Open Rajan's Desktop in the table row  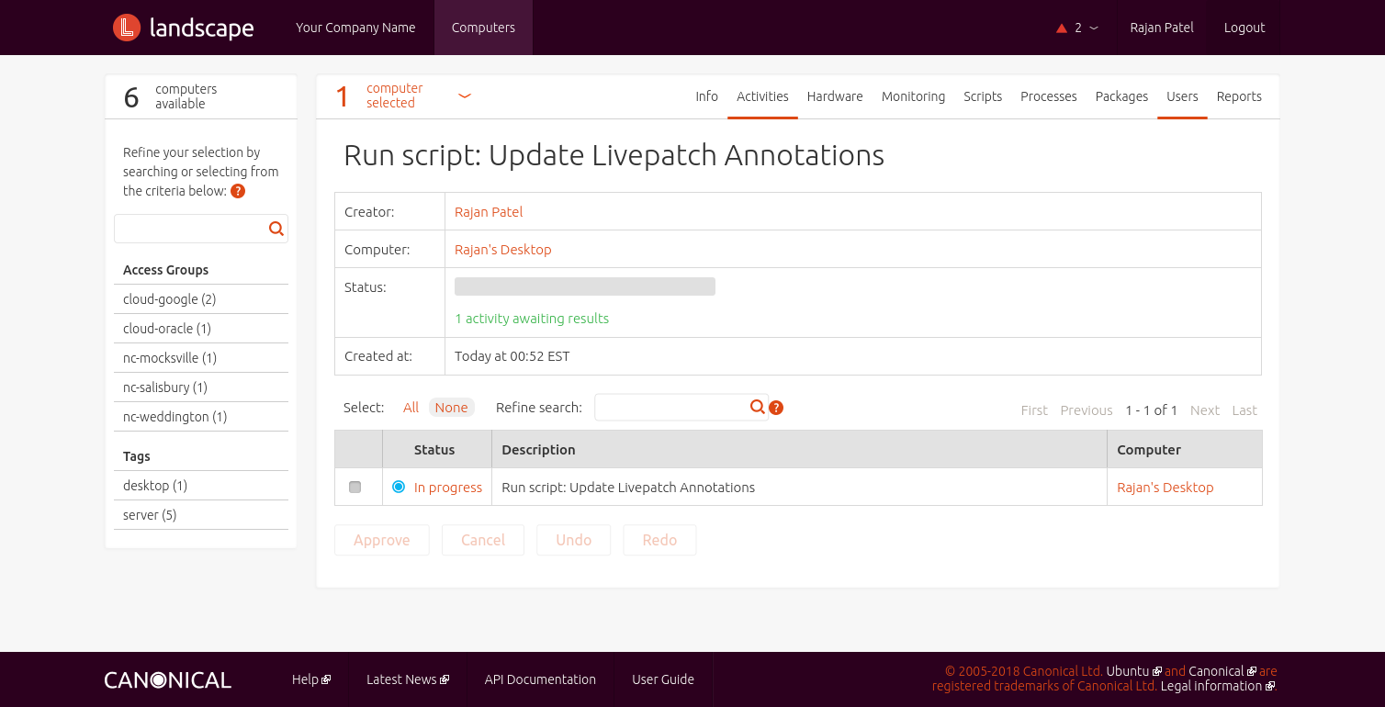(x=1165, y=488)
